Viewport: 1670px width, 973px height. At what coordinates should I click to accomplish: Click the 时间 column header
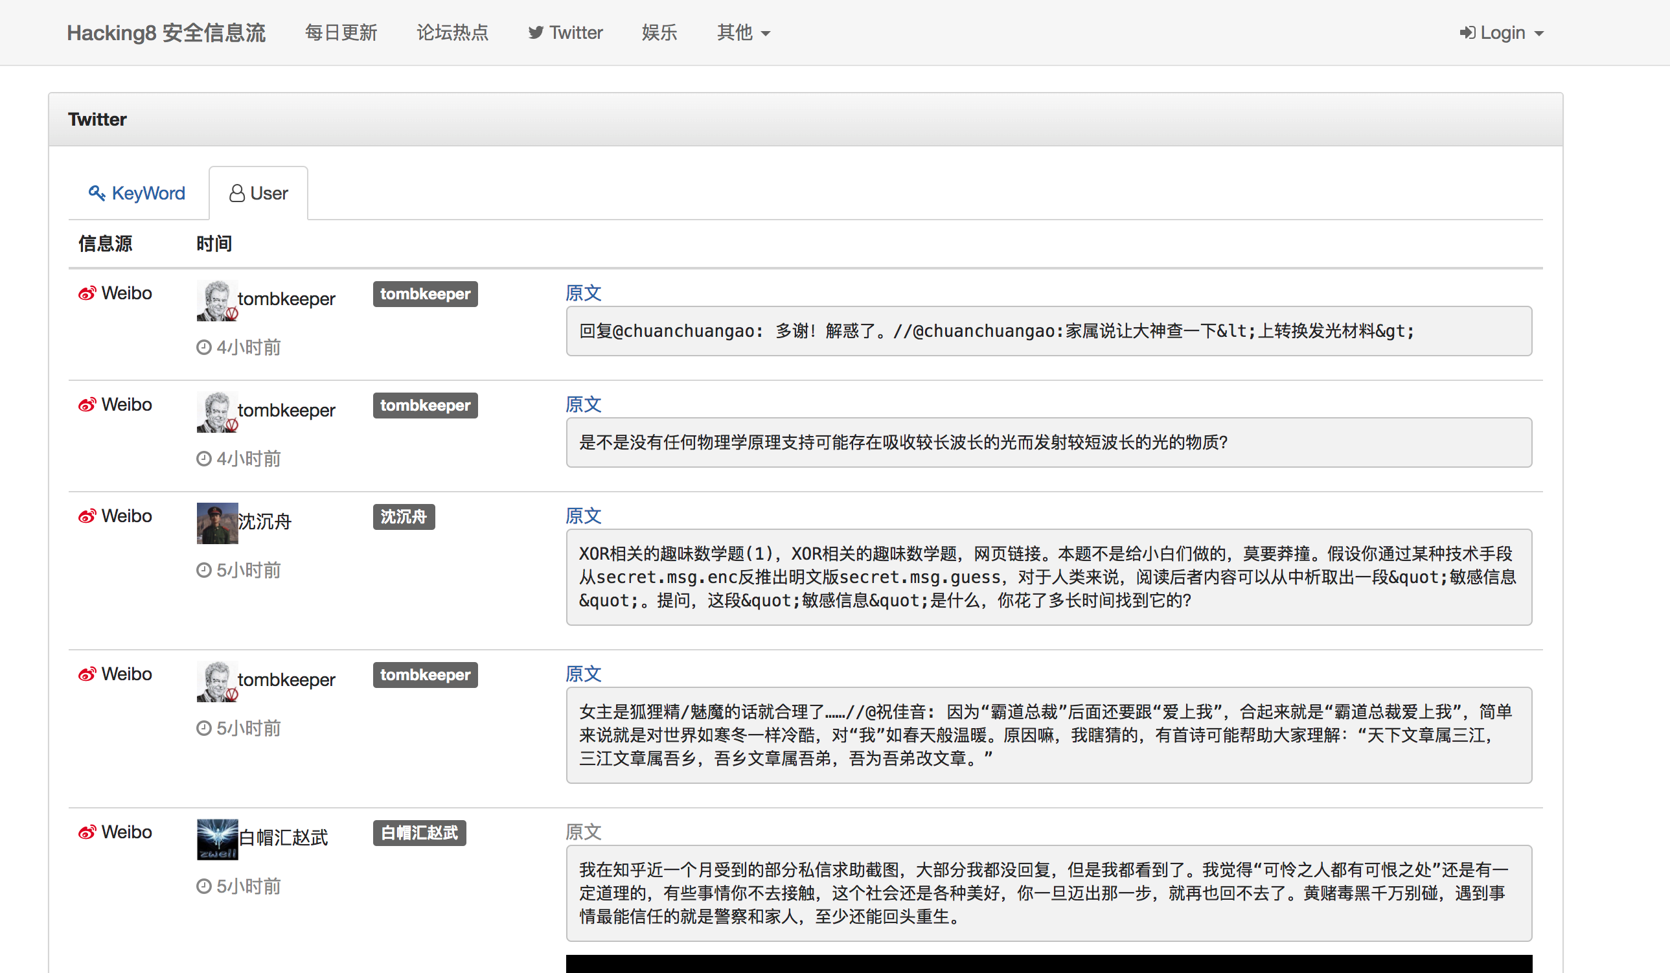pyautogui.click(x=214, y=244)
